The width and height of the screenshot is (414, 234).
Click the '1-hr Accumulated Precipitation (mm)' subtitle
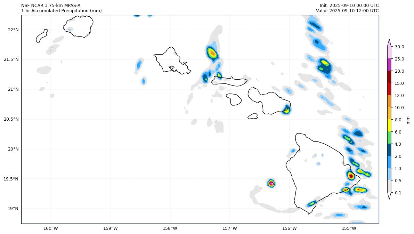62,11
